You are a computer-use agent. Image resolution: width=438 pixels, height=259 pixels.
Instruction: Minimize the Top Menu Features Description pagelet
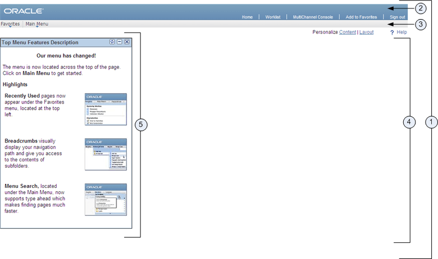coord(120,42)
